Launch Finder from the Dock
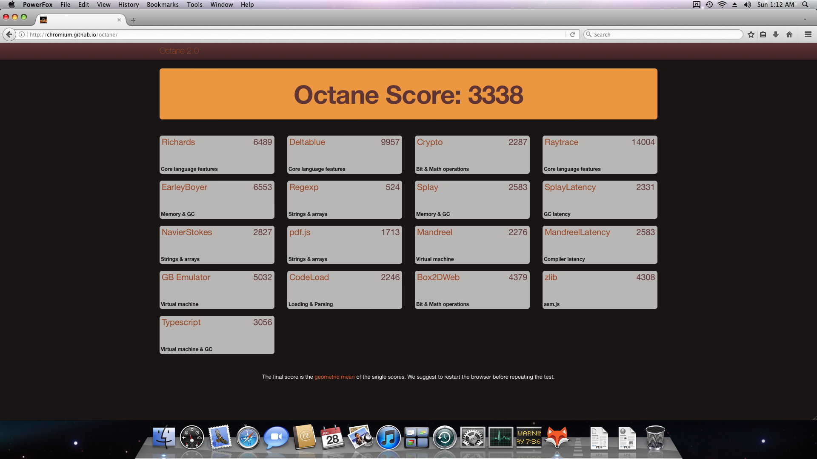The image size is (817, 459). 164,437
